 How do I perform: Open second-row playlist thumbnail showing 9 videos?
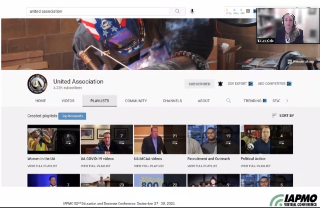point(214,180)
